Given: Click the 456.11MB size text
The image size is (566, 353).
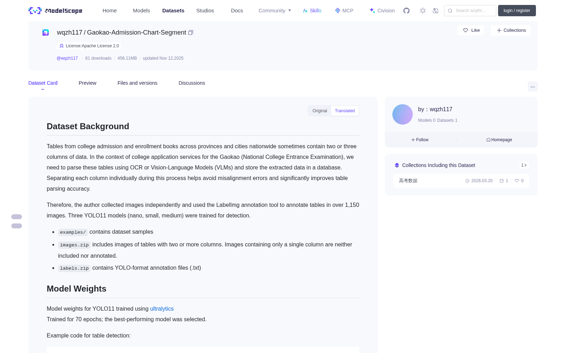Looking at the screenshot, I should point(127,58).
